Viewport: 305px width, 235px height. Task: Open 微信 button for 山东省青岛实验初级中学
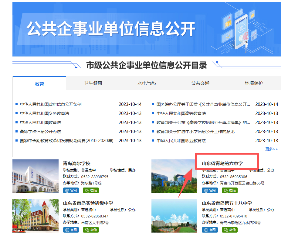pos(91,230)
